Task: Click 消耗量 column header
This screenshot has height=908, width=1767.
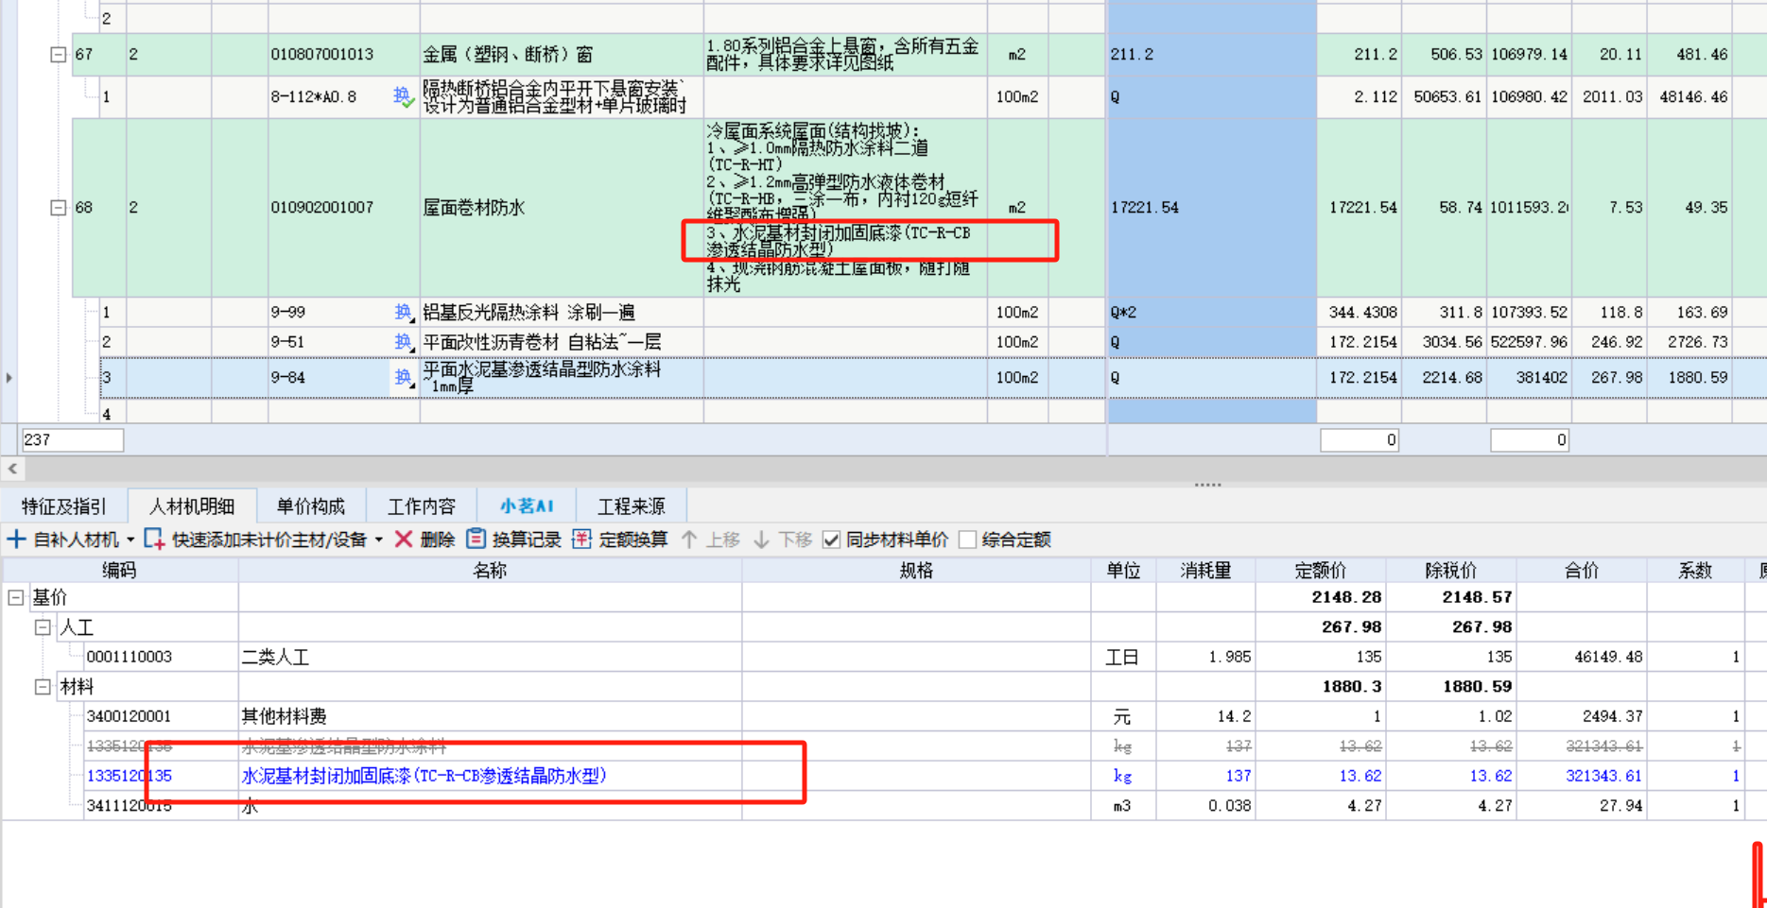Action: (x=1205, y=570)
